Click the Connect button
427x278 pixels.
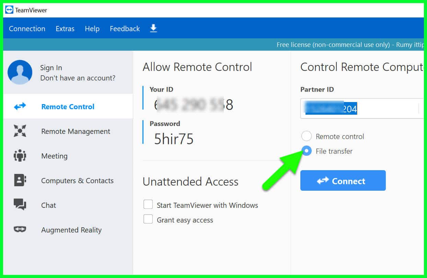(343, 180)
